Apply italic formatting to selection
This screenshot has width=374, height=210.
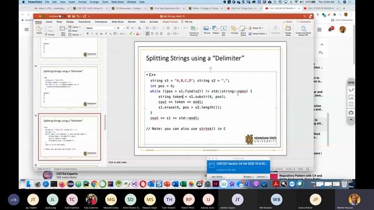(x=92, y=34)
